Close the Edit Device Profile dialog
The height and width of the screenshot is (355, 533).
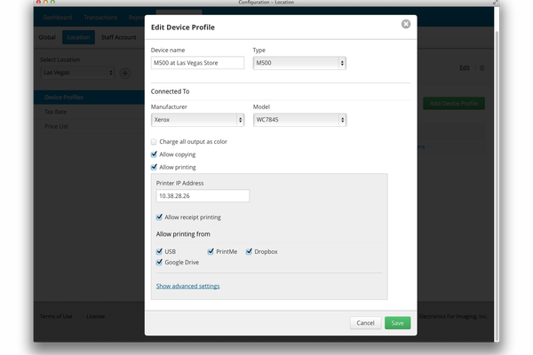(x=406, y=24)
